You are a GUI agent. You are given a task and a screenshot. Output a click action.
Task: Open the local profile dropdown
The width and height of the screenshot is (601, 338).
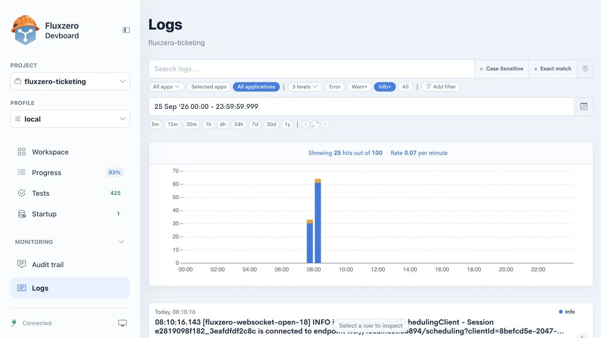(x=70, y=119)
